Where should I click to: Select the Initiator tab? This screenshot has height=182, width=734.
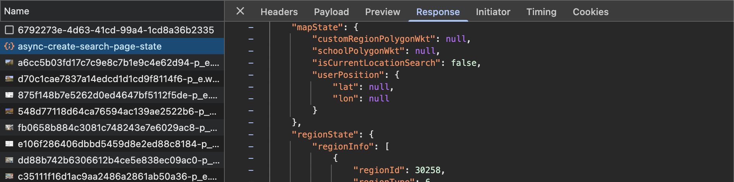point(493,12)
